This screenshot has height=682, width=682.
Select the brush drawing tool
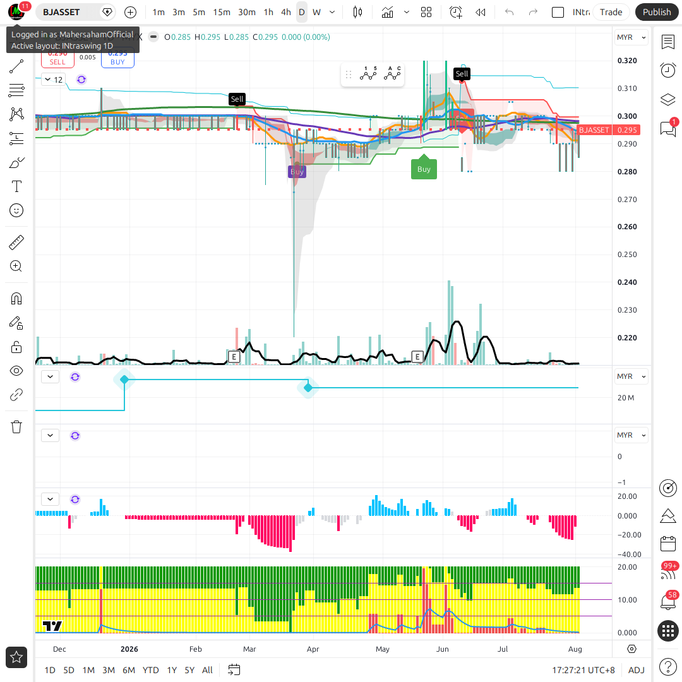pyautogui.click(x=16, y=163)
